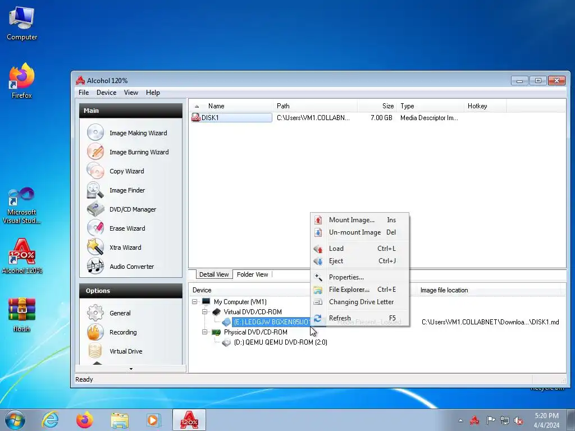575x431 pixels.
Task: Select the QEMU DVD-ROM drive disc icon
Action: tap(226, 342)
